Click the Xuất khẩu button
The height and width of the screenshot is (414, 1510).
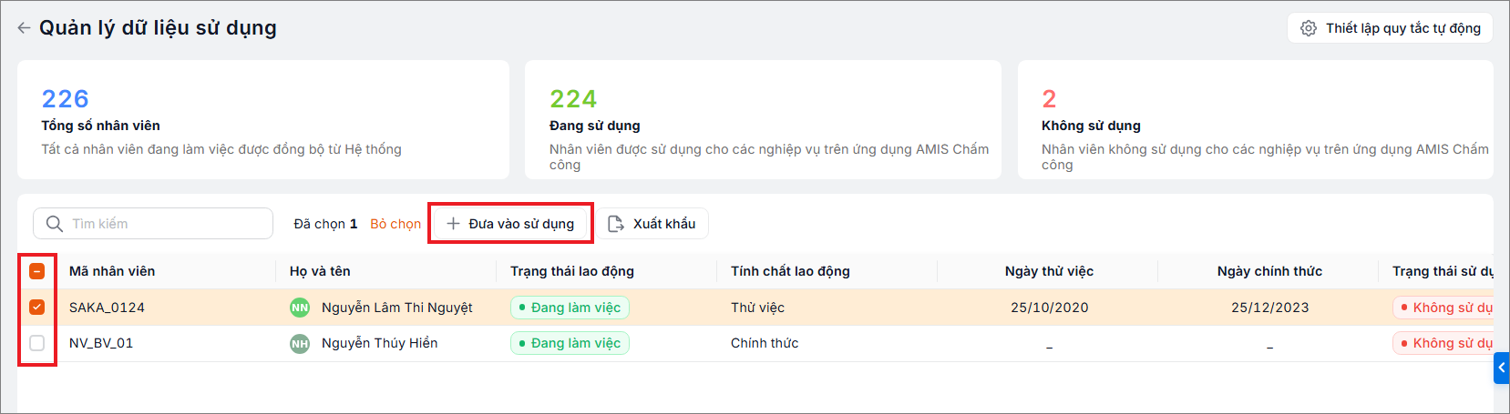(x=653, y=224)
